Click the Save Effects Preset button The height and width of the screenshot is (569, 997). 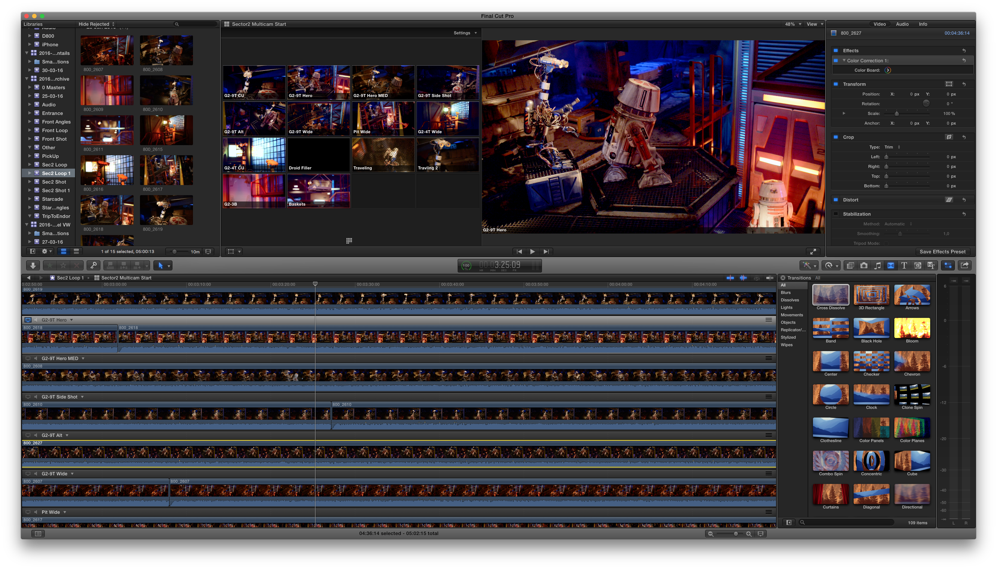942,252
